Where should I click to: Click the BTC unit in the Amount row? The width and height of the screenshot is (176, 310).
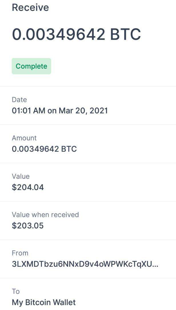click(x=69, y=149)
